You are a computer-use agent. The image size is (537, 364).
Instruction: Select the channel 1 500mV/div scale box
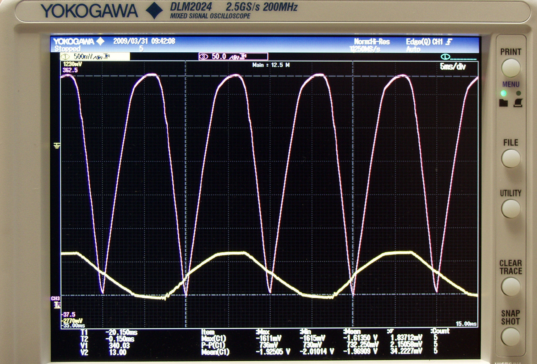(x=95, y=56)
